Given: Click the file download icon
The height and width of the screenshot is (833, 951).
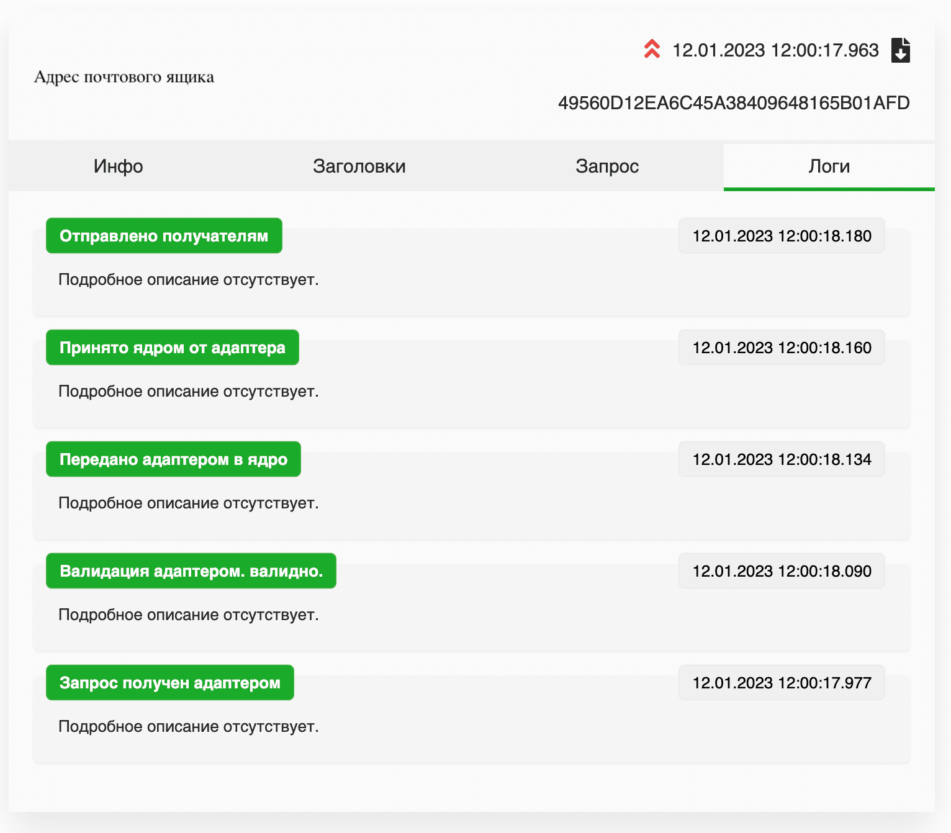Looking at the screenshot, I should pos(900,50).
